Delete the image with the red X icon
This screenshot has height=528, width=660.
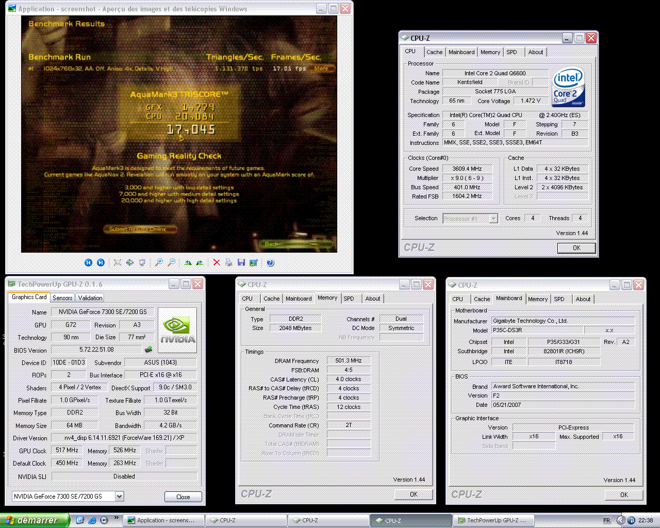coord(217,262)
